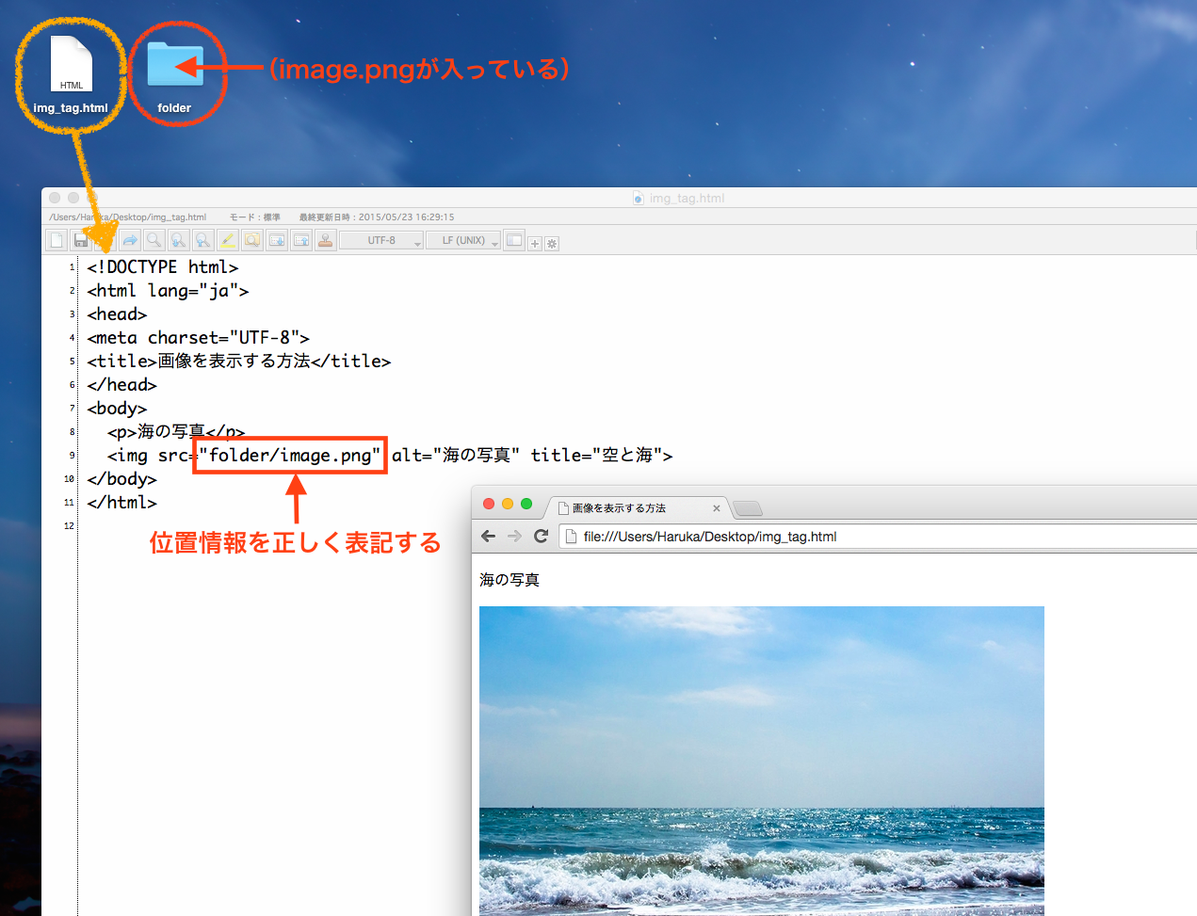1197x916 pixels.
Task: Open editor preferences with the gear icon
Action: (x=551, y=242)
